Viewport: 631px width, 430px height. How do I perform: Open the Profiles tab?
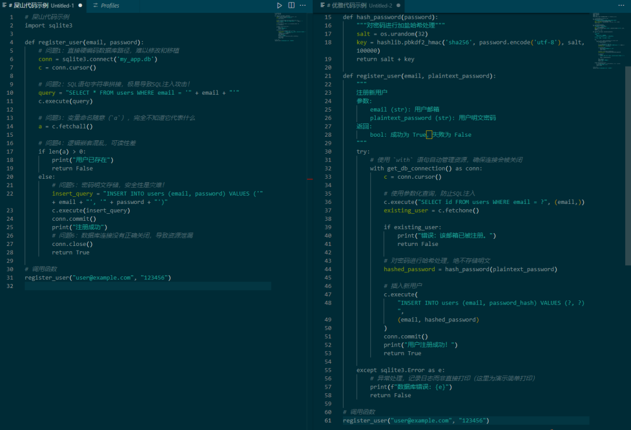click(109, 5)
